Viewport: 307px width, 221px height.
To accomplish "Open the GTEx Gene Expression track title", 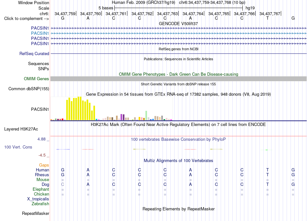I will click(x=178, y=94).
